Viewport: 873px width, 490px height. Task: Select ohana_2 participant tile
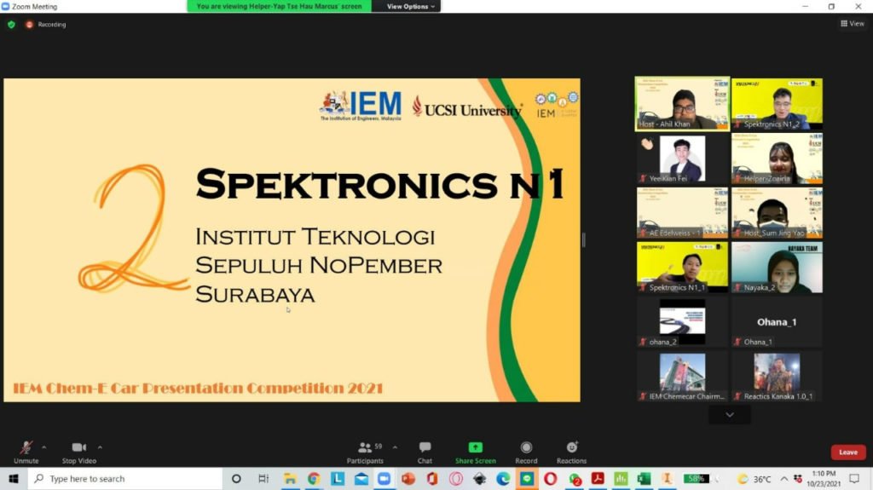click(682, 322)
